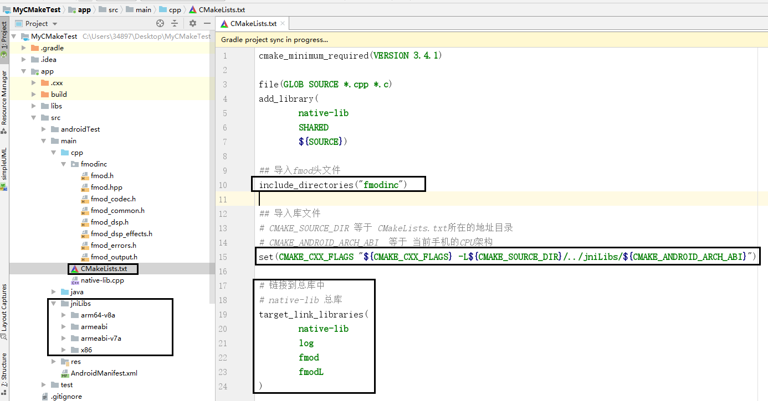Expand the .cxx folder
This screenshot has height=401, width=768.
34,83
